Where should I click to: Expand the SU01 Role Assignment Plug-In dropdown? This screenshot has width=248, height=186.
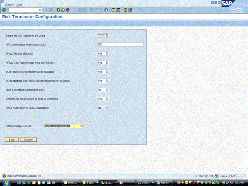[x=107, y=72]
